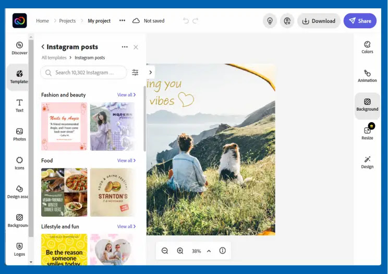
Task: Select the heart-shaped kids photo template
Action: [113, 249]
